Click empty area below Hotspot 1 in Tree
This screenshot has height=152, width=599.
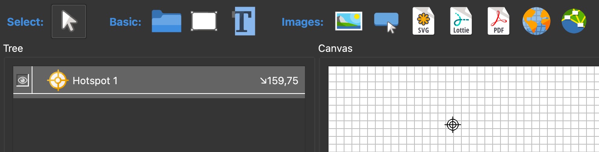[159, 125]
